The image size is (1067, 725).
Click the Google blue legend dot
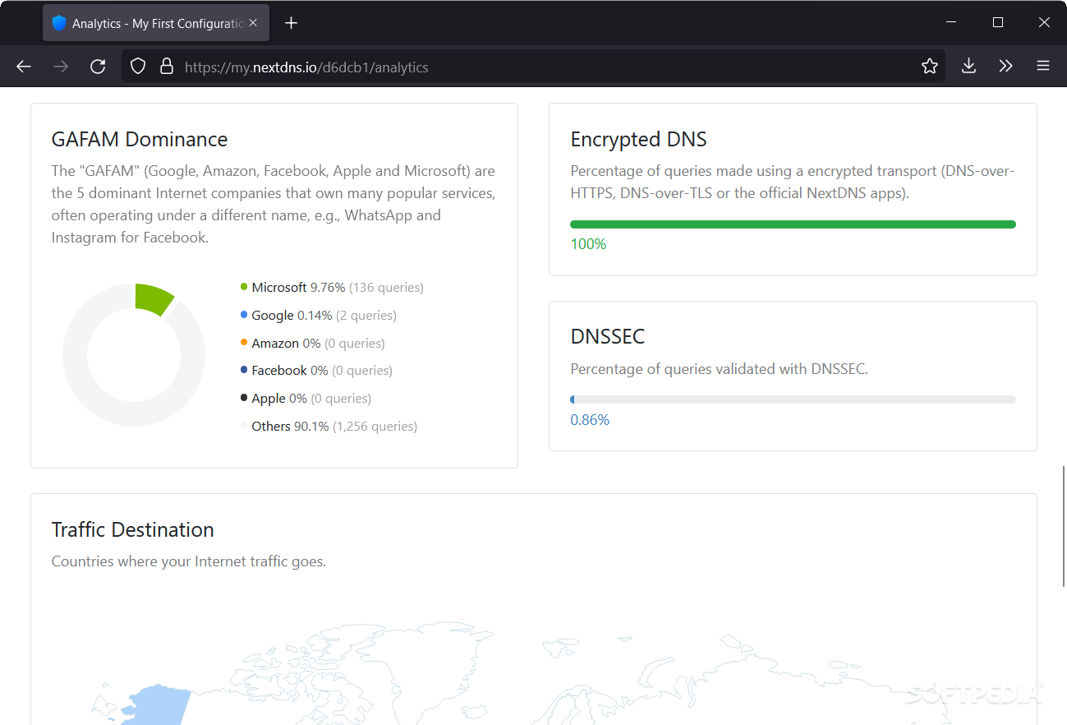coord(244,315)
